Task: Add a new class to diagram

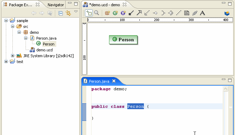Action: click(115, 13)
